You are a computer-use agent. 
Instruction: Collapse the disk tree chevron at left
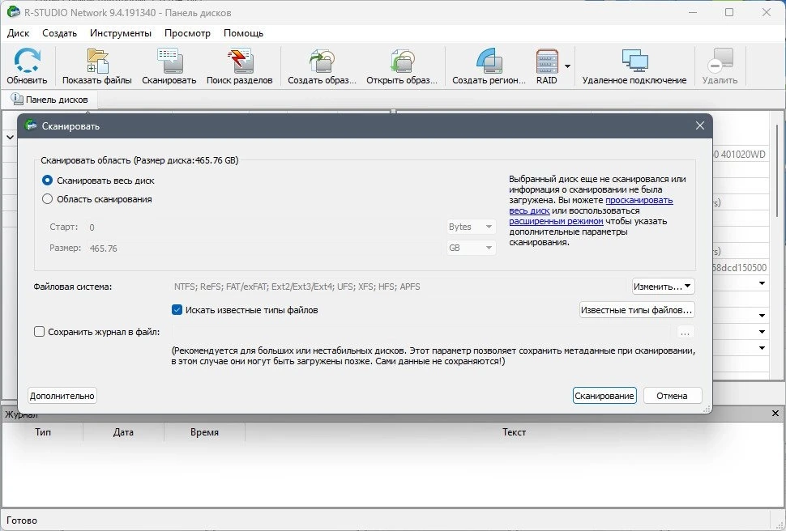tap(10, 138)
